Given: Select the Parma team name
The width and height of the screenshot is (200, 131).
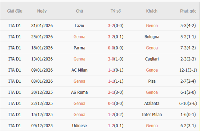Looking at the screenshot, I should (79, 48).
